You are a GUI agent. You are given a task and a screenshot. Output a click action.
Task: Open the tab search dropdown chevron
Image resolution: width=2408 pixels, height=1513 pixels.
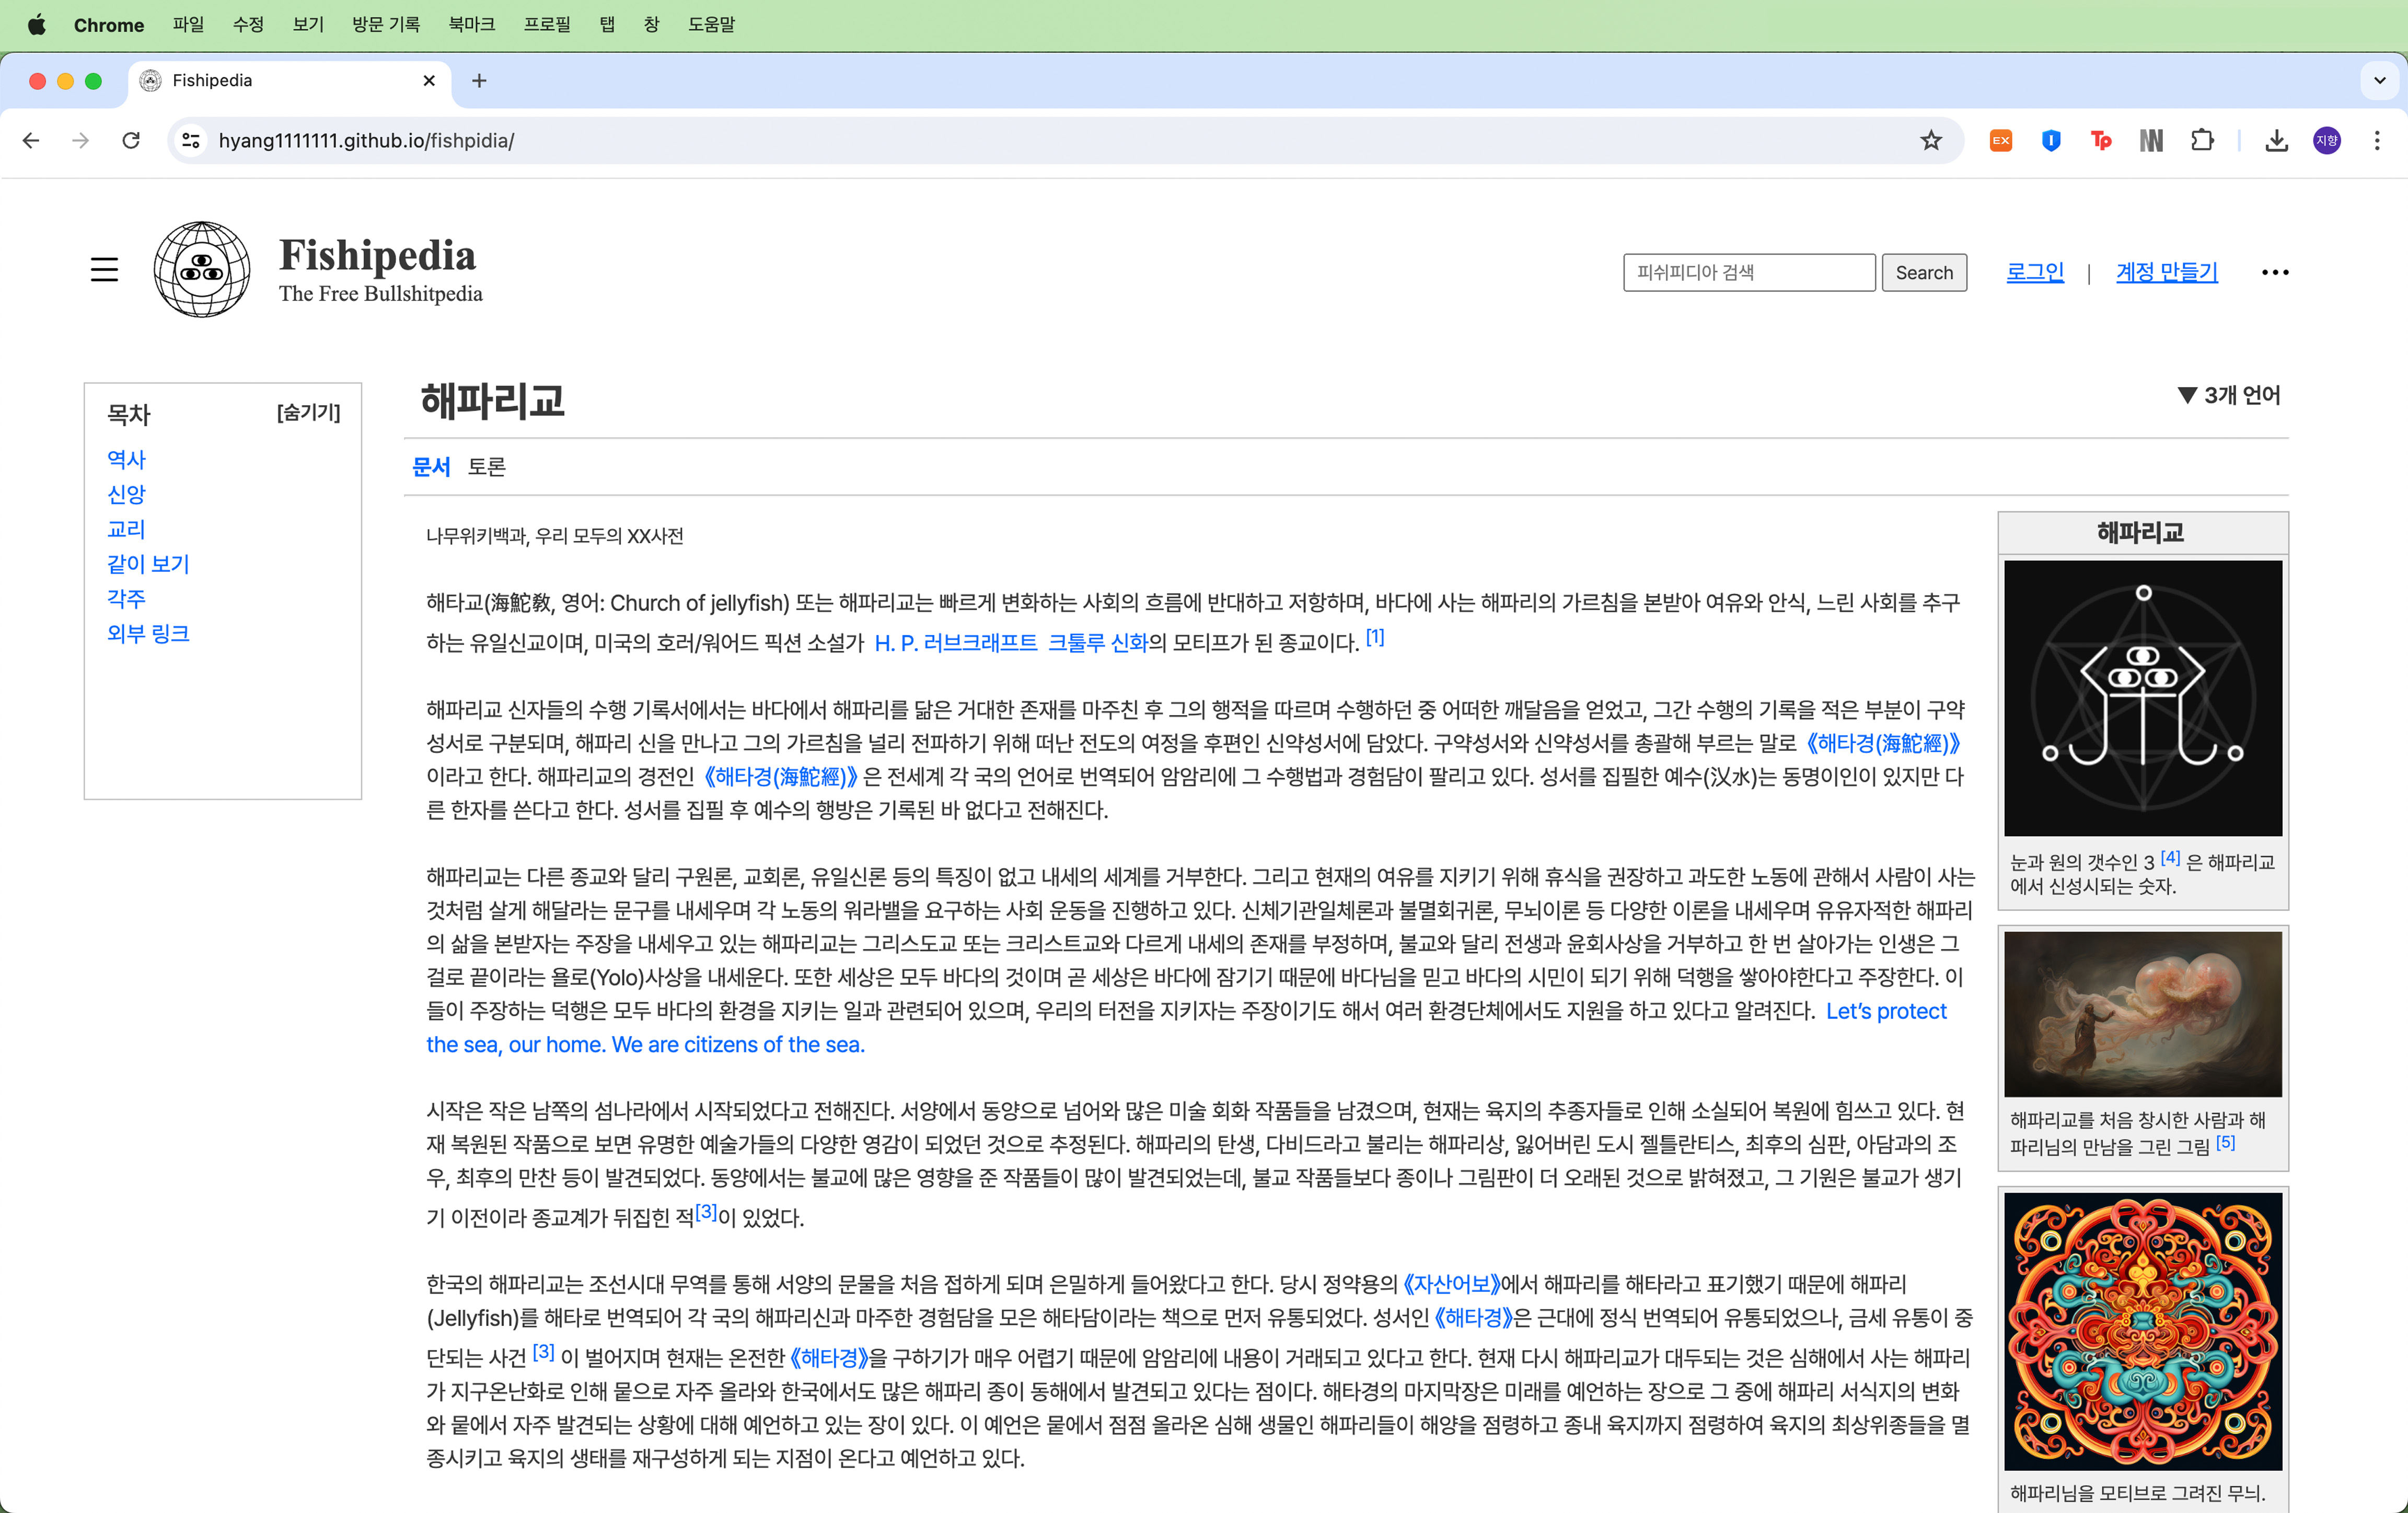[2380, 81]
